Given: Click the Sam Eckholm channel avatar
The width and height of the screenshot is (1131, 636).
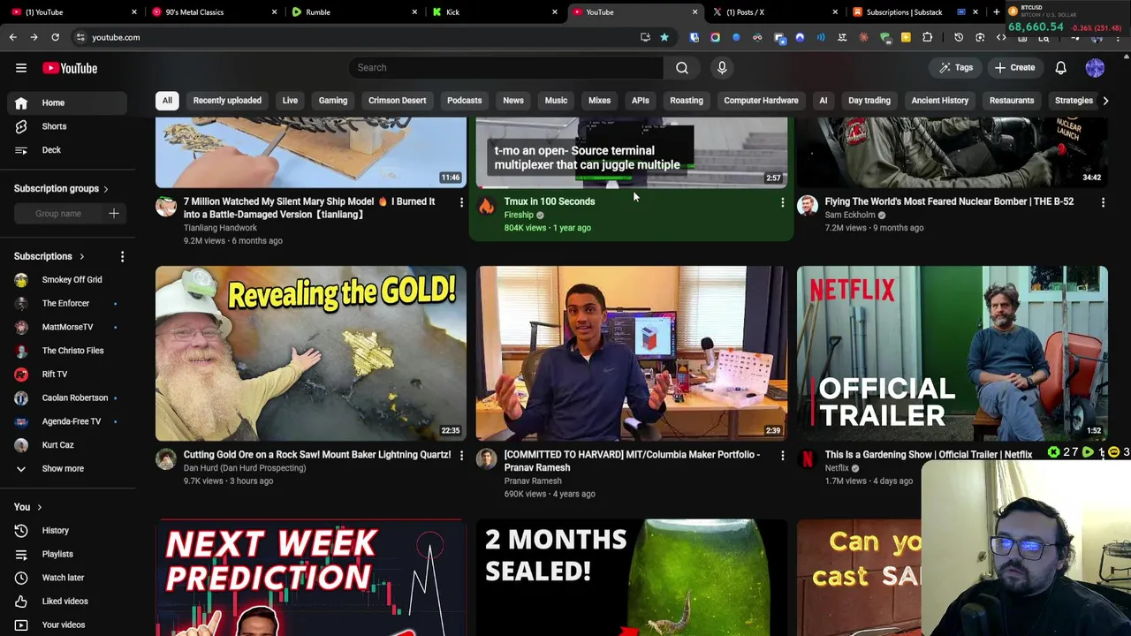Looking at the screenshot, I should click(808, 206).
